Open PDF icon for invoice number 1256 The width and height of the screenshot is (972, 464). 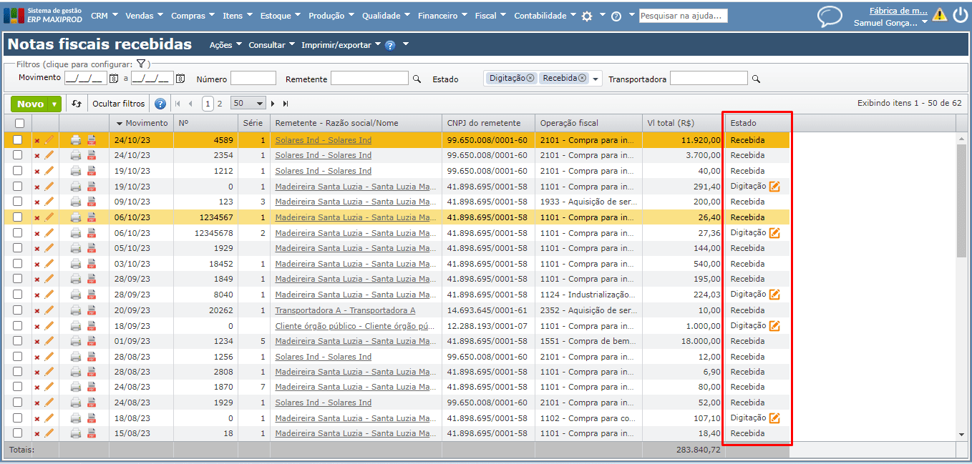point(92,357)
